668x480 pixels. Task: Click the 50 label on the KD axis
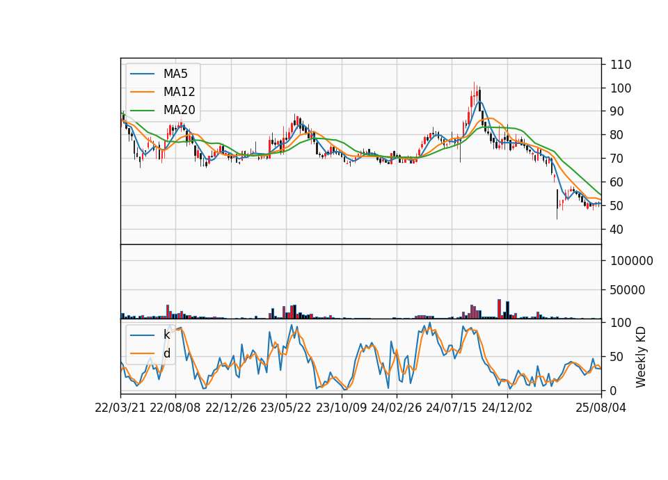coord(617,356)
